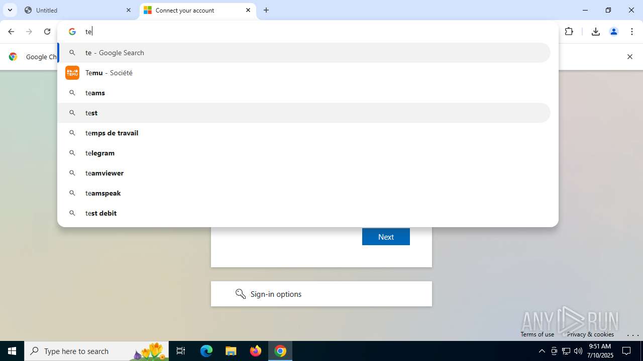
Task: Click the Chrome taskbar icon
Action: [x=280, y=351]
